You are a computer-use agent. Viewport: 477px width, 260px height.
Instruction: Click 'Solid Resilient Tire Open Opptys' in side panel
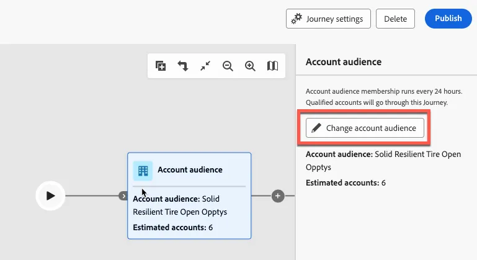point(383,161)
